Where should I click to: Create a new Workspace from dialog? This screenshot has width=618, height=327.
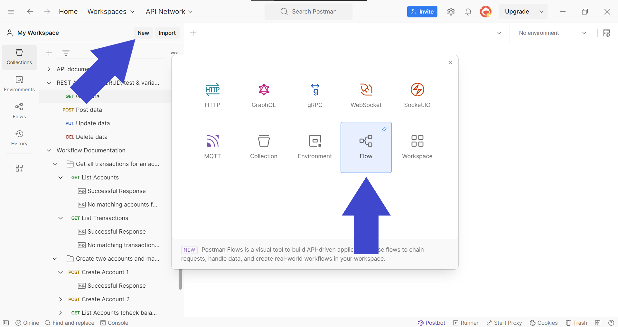click(x=417, y=147)
